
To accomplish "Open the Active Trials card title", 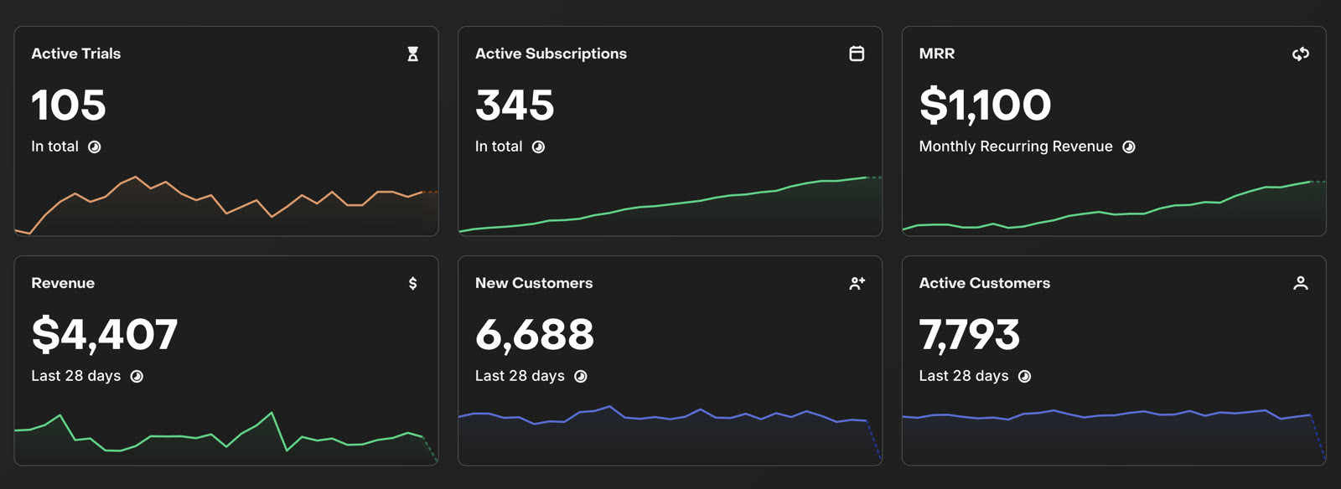I will [76, 54].
